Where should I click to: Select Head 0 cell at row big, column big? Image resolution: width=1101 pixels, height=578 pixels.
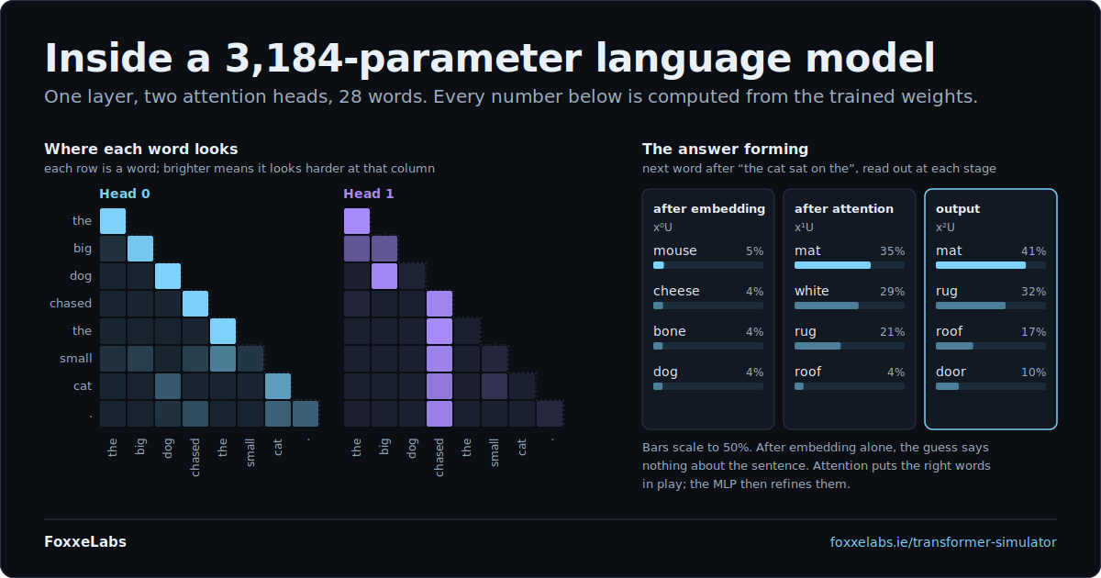pos(140,249)
